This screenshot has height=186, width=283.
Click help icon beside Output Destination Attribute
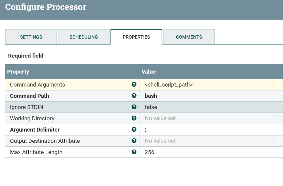coord(134,141)
